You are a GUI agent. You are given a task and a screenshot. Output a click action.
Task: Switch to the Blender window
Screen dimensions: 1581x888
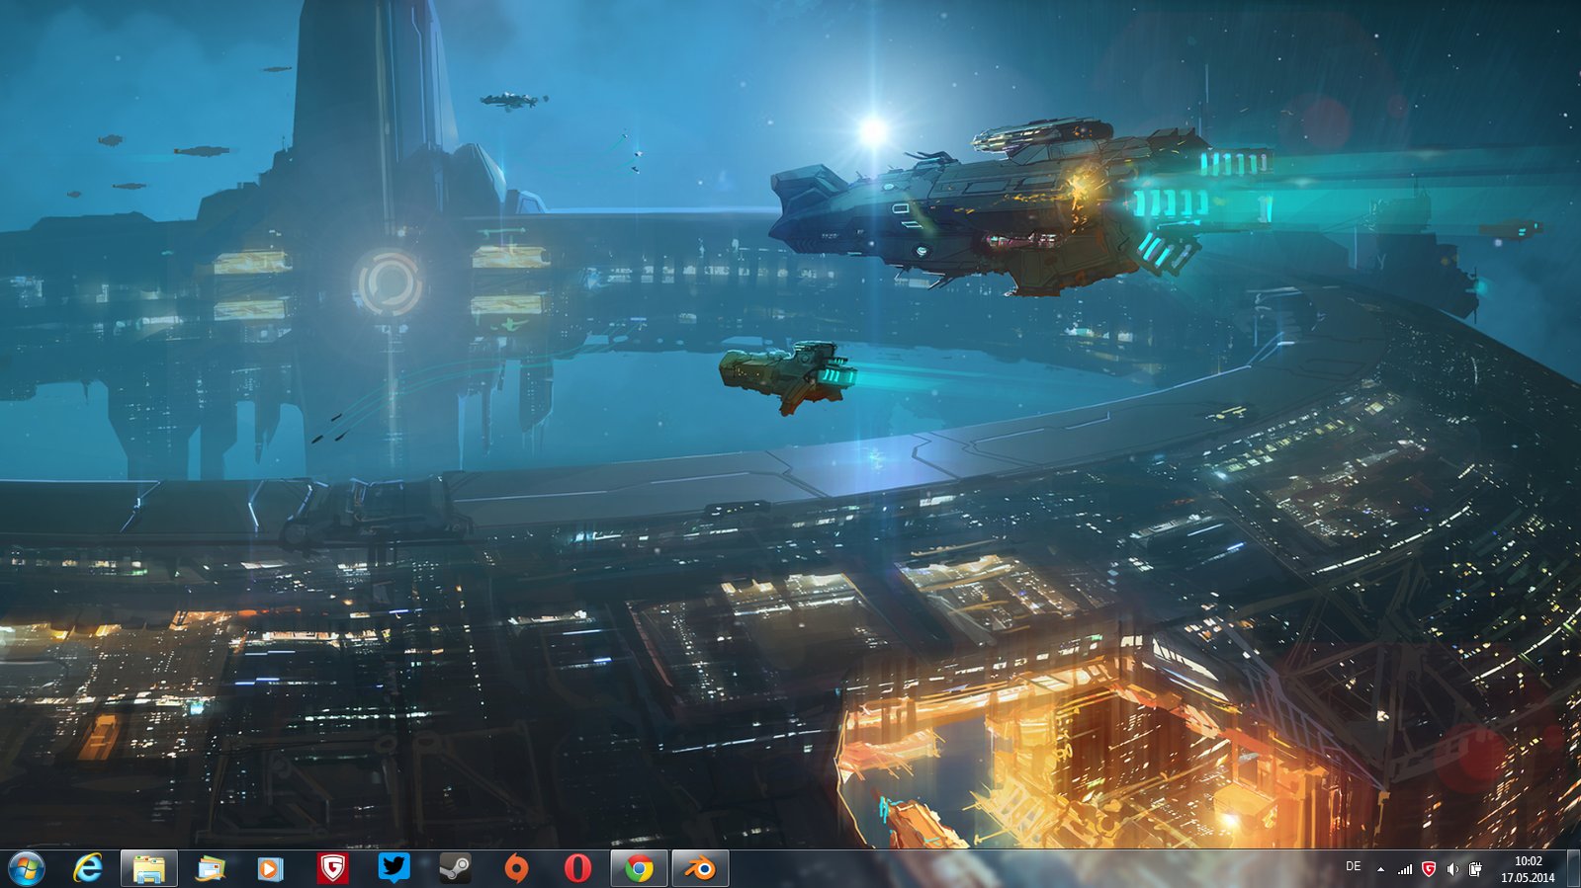point(700,869)
